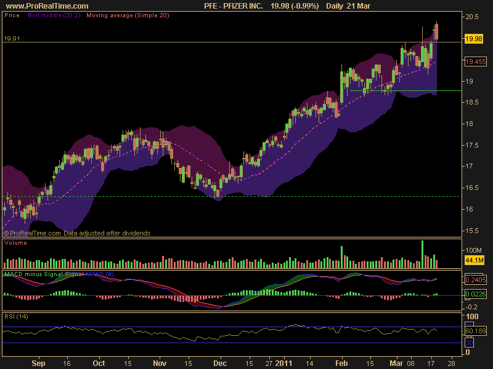Click the dashed green horizontal line near 16.3
The height and width of the screenshot is (369, 493).
pos(232,196)
